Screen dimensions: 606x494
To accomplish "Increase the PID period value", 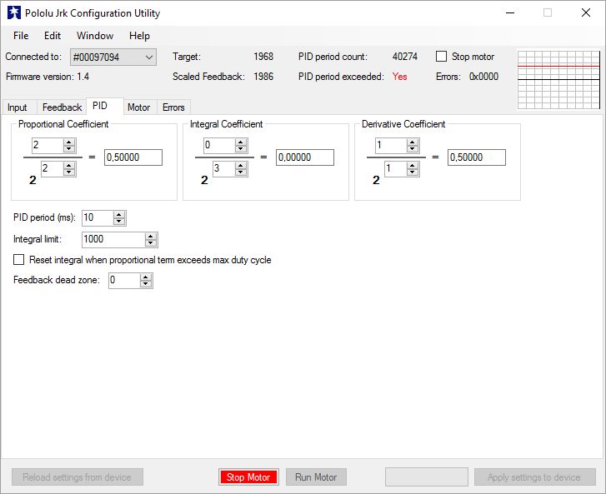I will tap(119, 215).
